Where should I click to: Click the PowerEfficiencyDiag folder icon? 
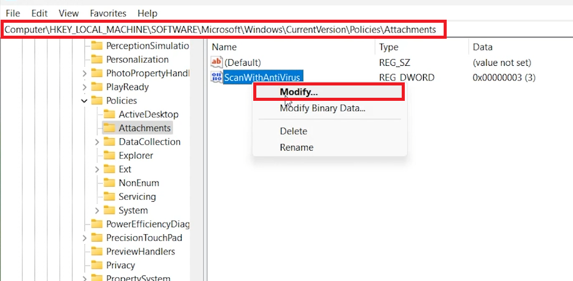pyautogui.click(x=97, y=224)
